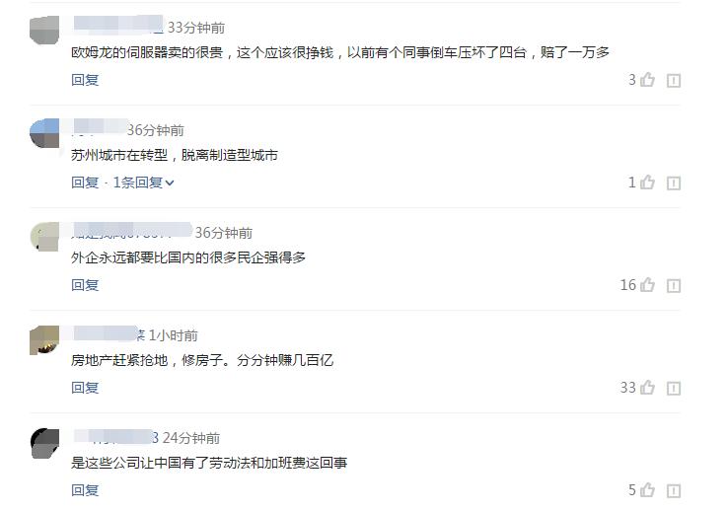The height and width of the screenshot is (512, 728).
Task: Reply to the 苏州城市在转型 comment
Action: [85, 183]
